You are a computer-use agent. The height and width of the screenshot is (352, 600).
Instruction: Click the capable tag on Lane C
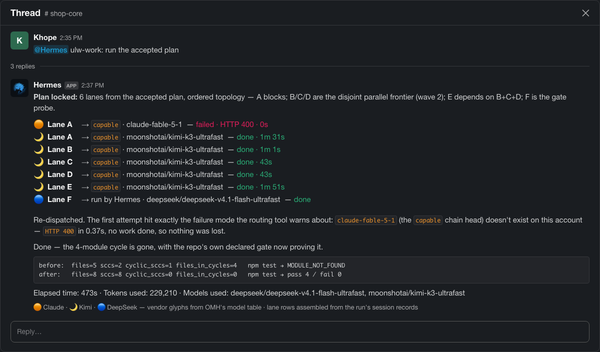pyautogui.click(x=105, y=162)
